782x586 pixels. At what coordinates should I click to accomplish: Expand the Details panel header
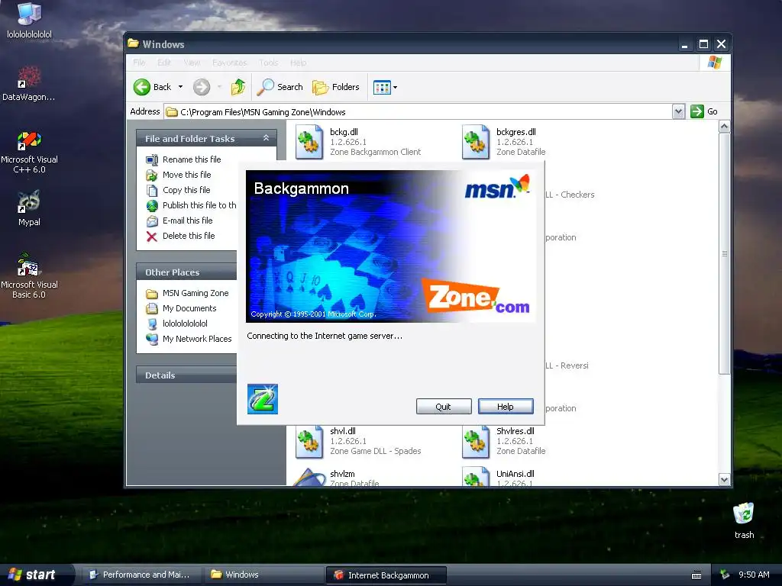(186, 375)
